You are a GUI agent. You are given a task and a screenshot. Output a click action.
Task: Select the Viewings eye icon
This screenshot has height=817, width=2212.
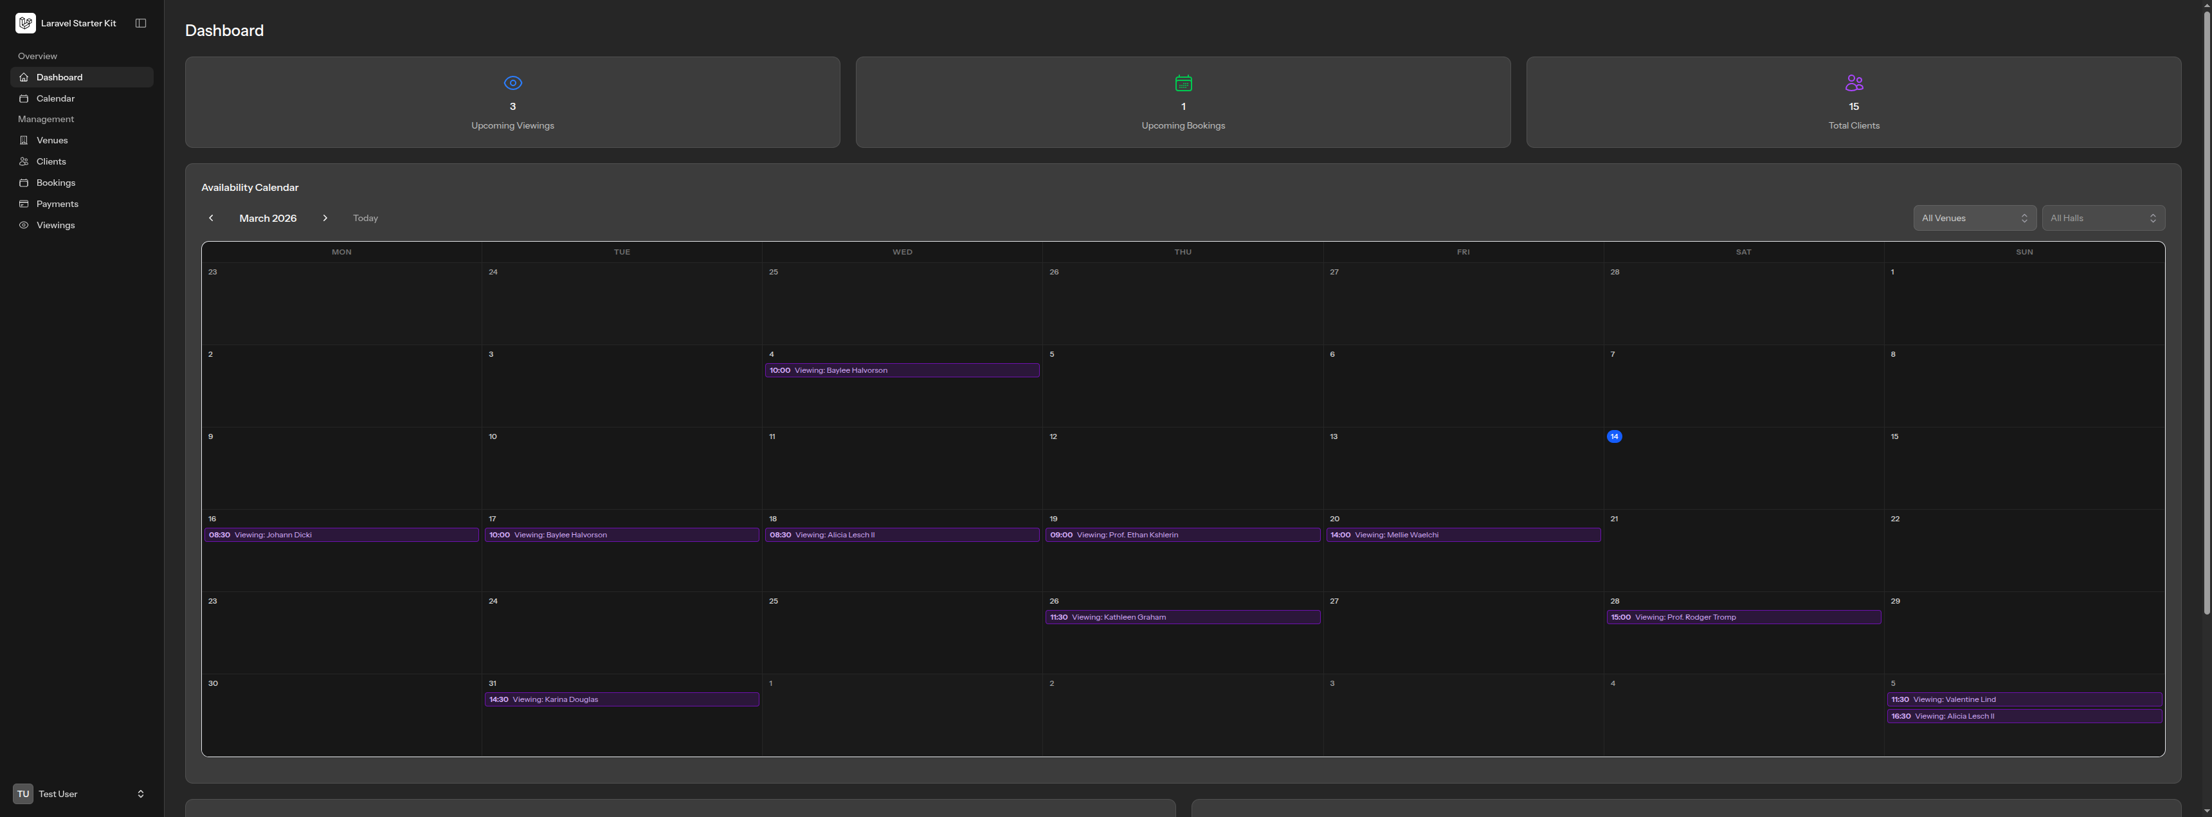[x=25, y=225]
